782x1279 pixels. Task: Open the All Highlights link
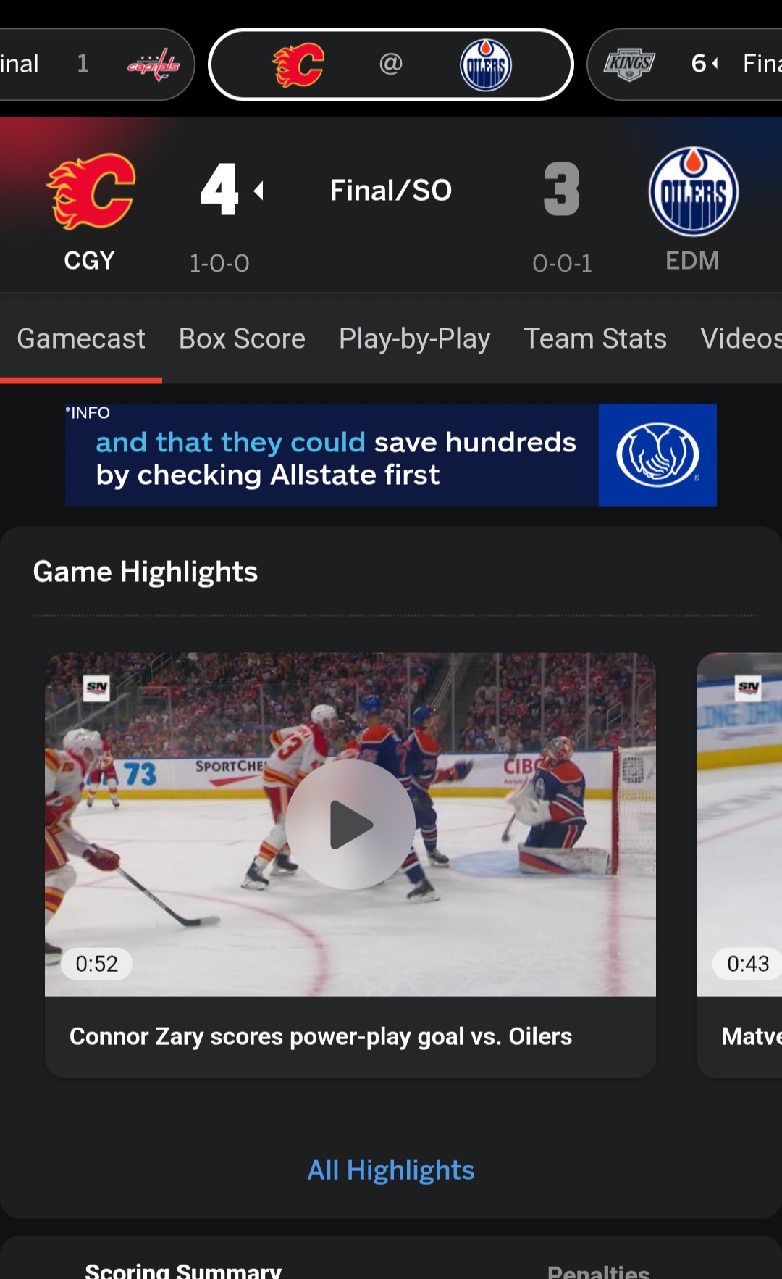391,1170
